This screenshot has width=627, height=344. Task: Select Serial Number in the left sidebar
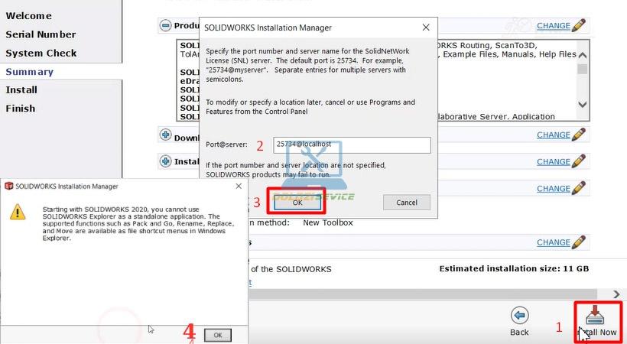click(x=41, y=34)
